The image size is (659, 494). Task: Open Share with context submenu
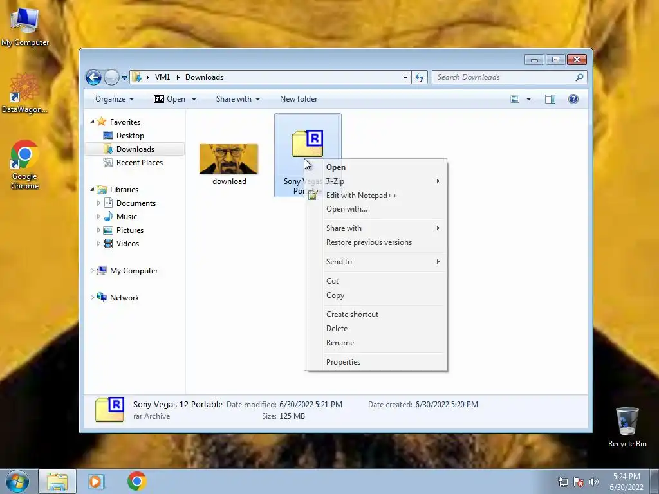(375, 228)
